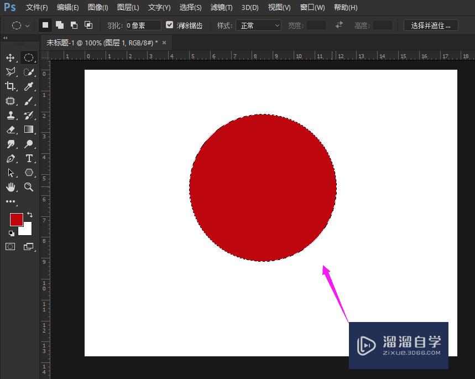The width and height of the screenshot is (475, 379).
Task: Enable Add to Selection mode
Action: pos(60,24)
